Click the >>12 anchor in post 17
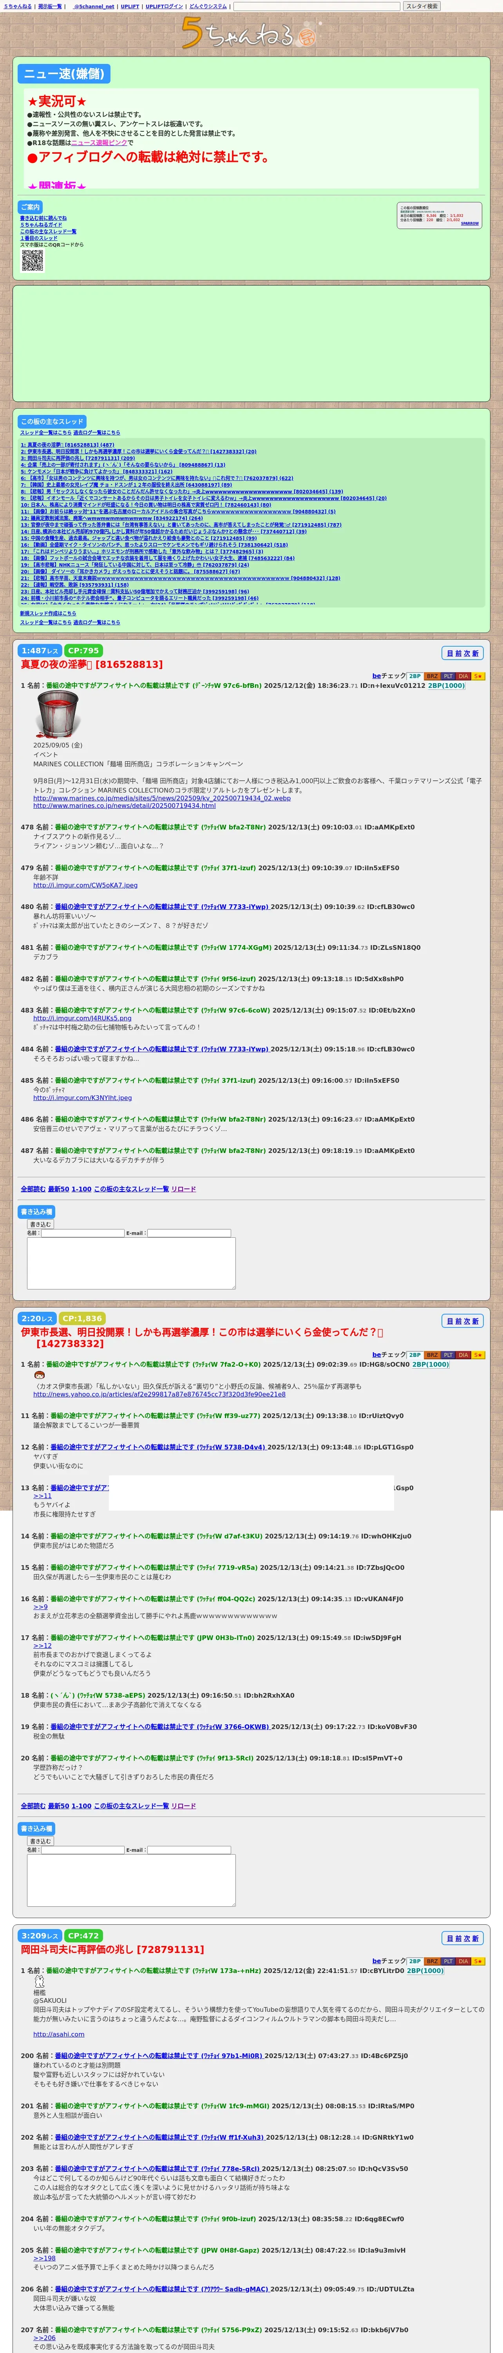503x2353 pixels. pos(43,1646)
